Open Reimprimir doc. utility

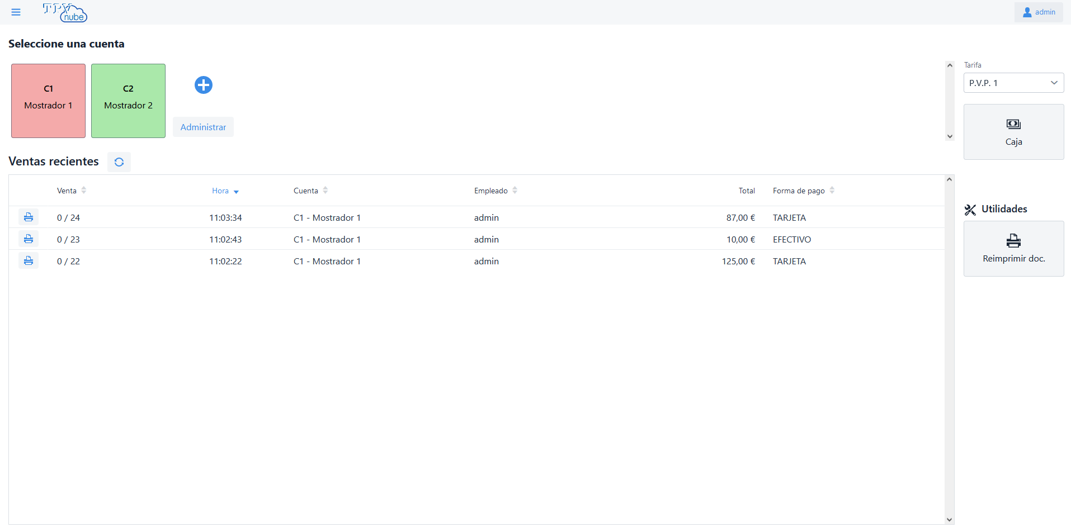click(x=1013, y=249)
